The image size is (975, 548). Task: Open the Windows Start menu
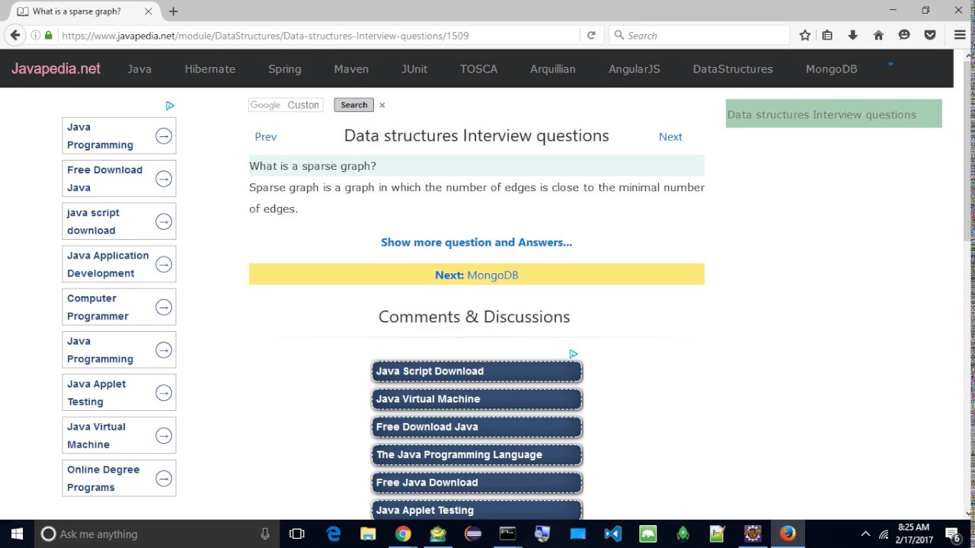[17, 534]
